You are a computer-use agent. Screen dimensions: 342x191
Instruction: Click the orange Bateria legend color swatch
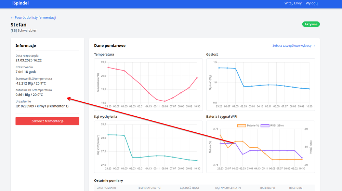(242, 126)
